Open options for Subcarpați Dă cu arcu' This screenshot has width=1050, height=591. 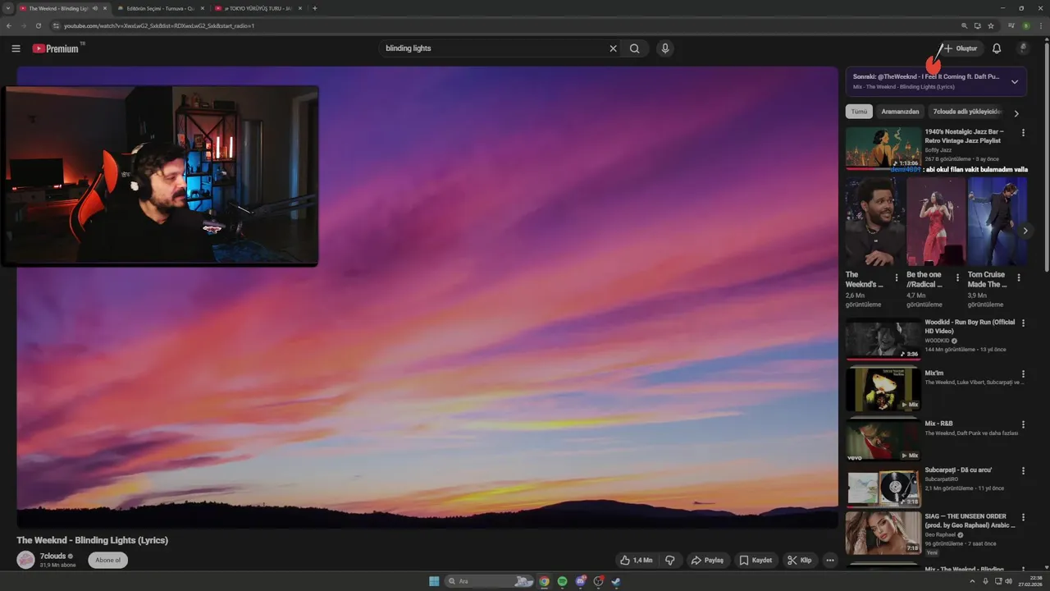(x=1023, y=471)
